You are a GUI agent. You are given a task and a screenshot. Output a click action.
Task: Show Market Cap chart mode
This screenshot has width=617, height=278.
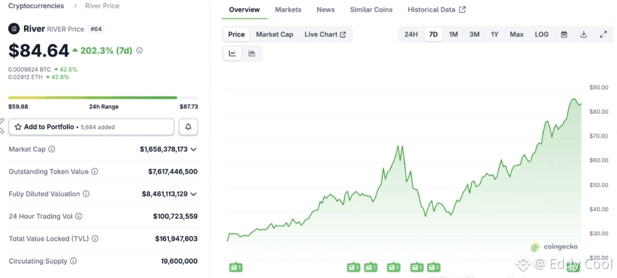coord(275,35)
